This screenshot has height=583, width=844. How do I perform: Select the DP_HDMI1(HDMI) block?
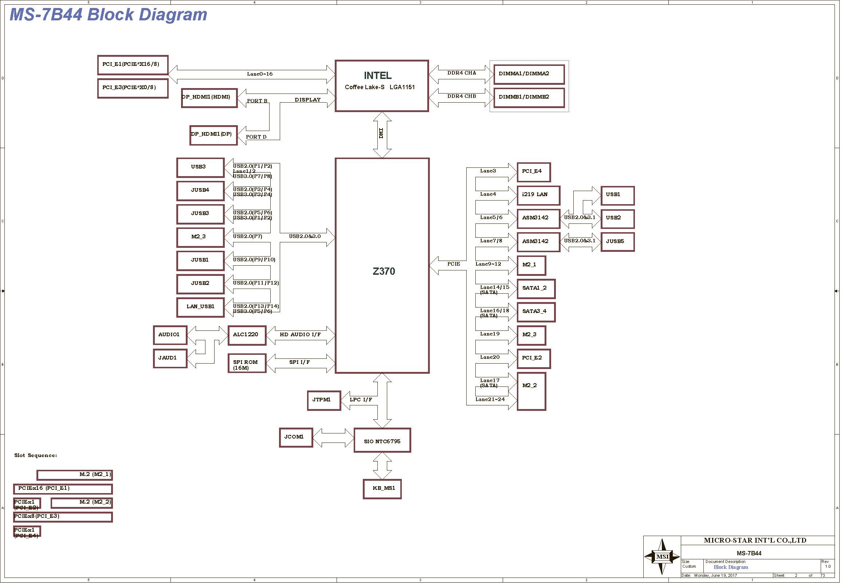(210, 98)
